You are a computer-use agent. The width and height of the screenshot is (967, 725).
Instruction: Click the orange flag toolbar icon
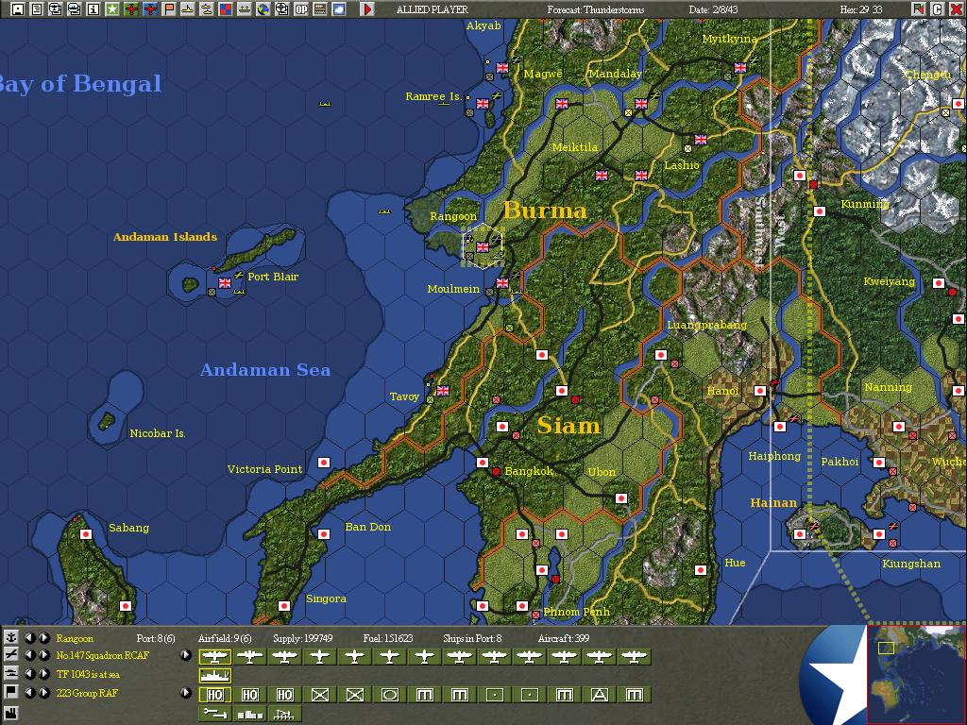[169, 9]
